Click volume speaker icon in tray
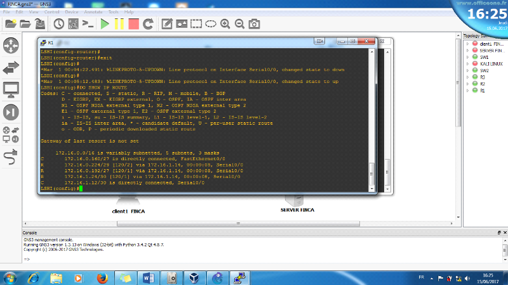 pos(467,278)
